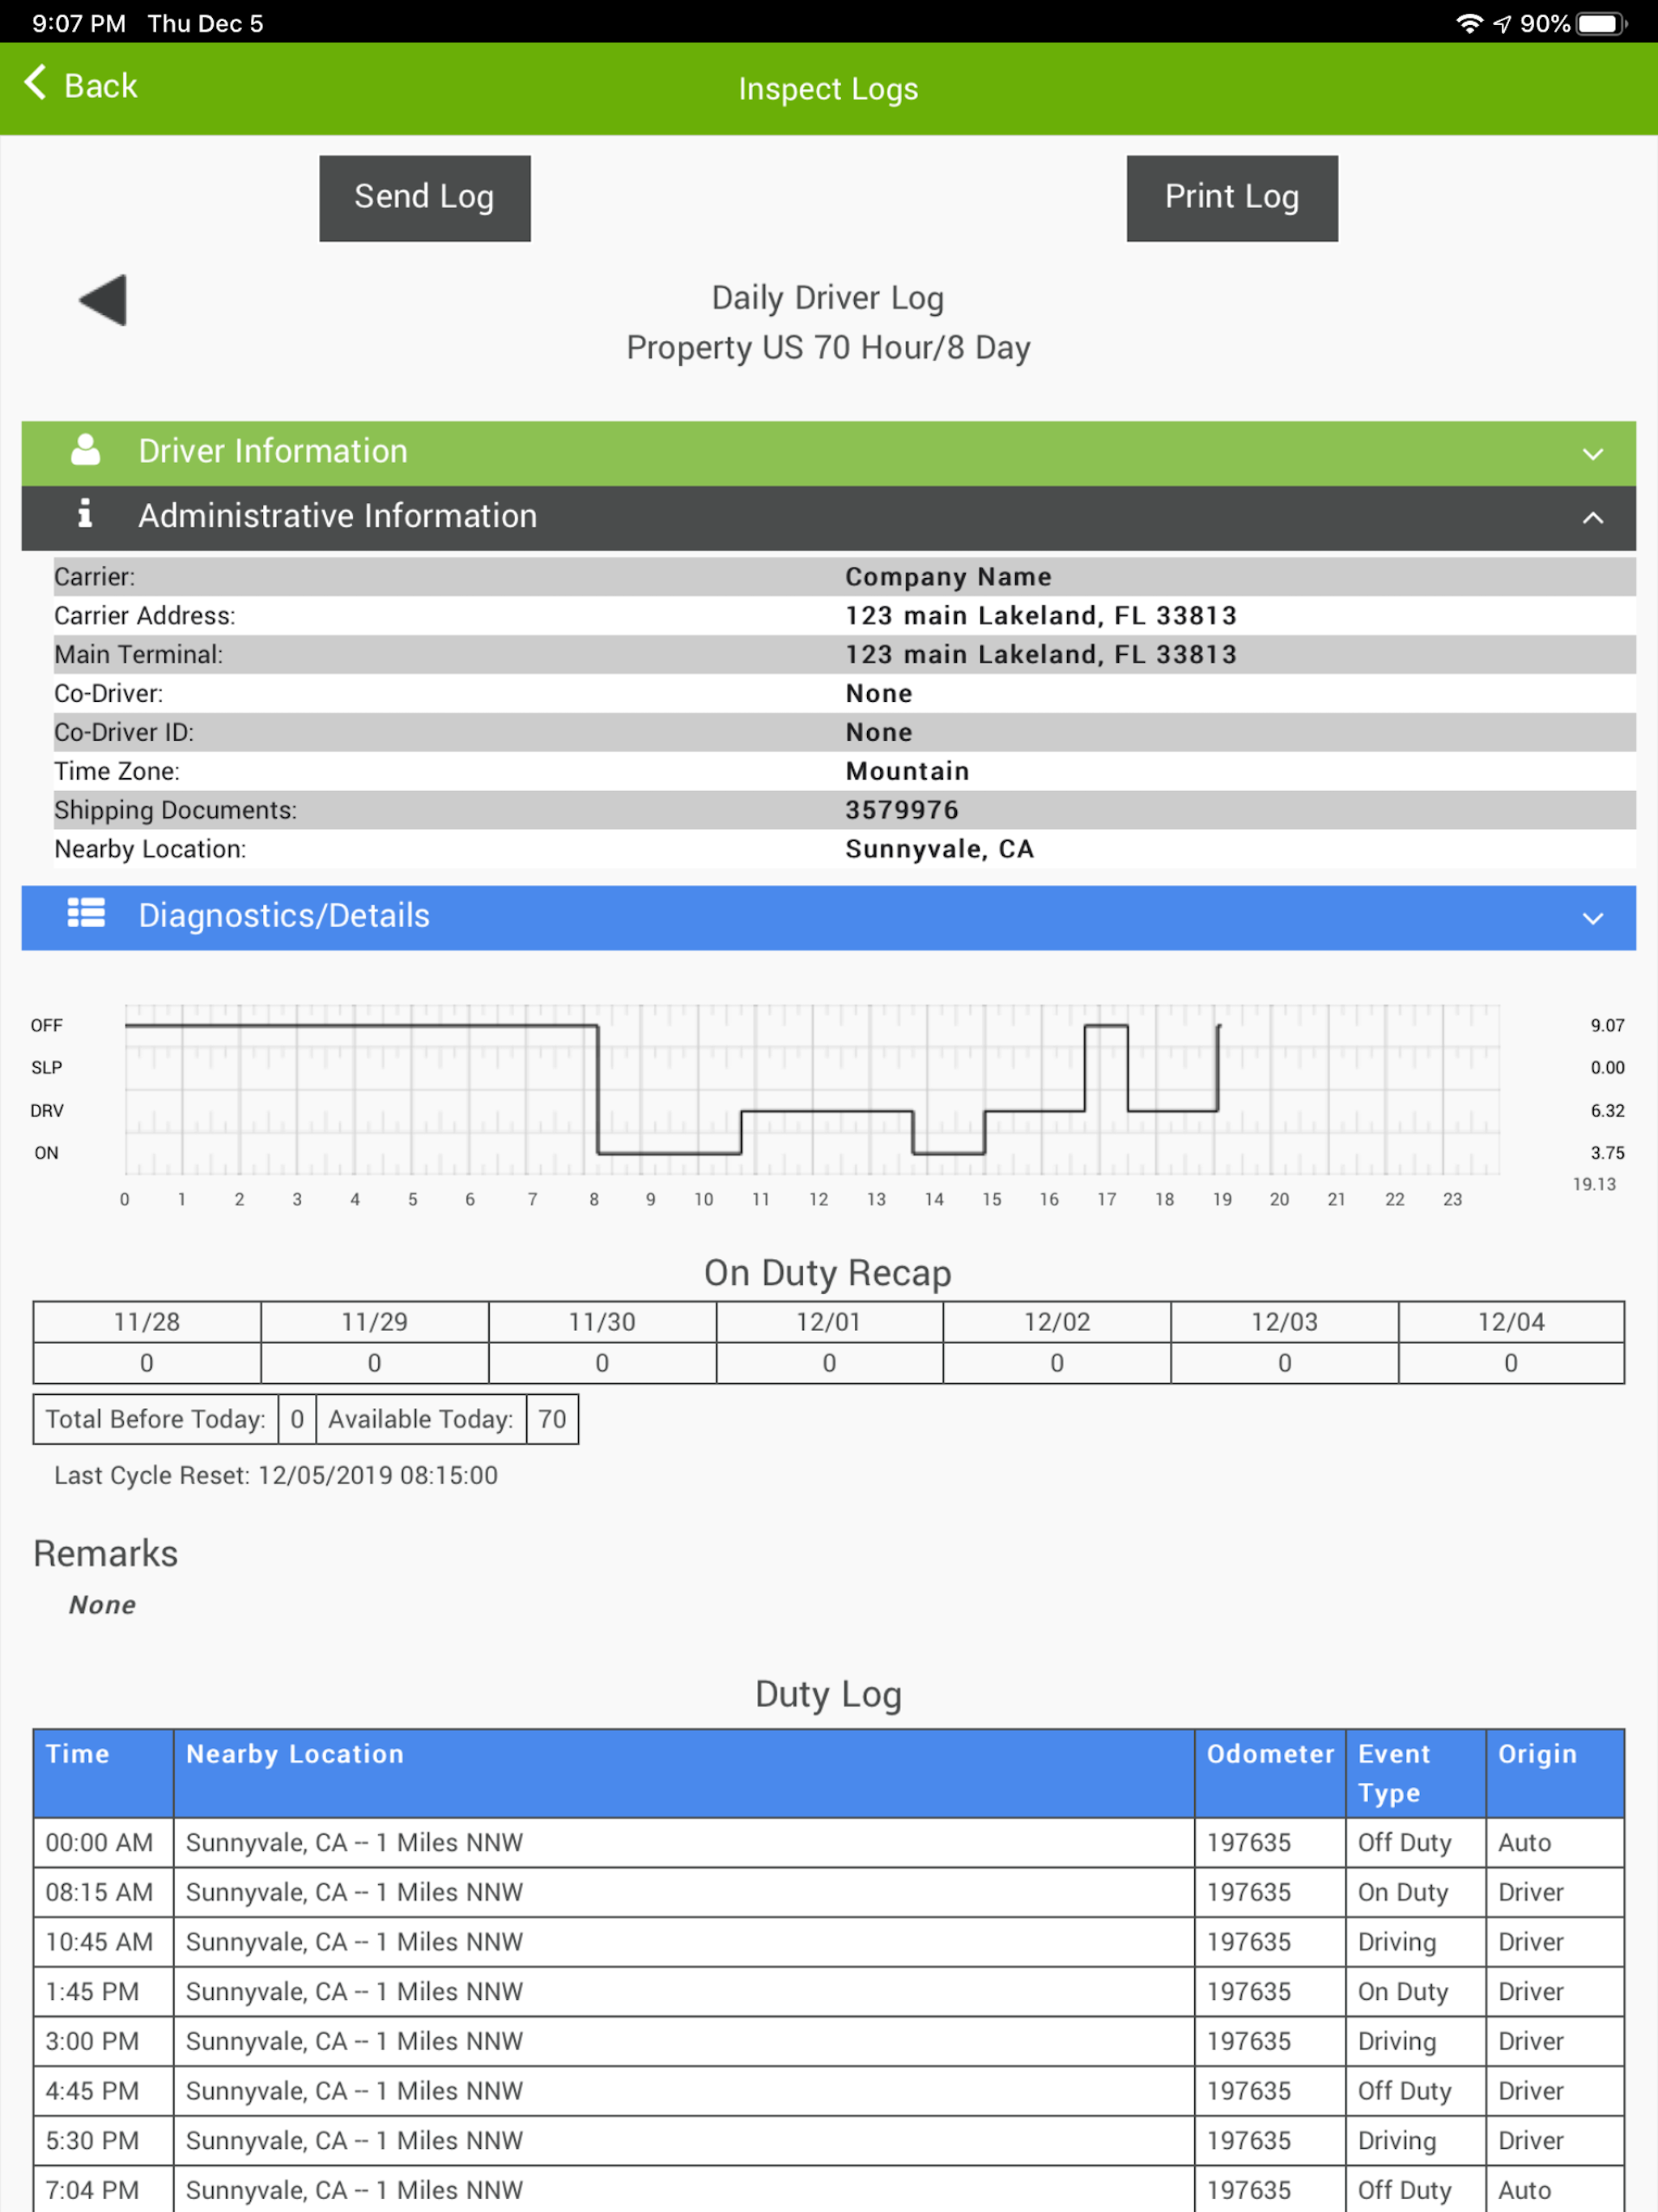1658x2212 pixels.
Task: Expand the Driver Information chevron
Action: click(1593, 454)
